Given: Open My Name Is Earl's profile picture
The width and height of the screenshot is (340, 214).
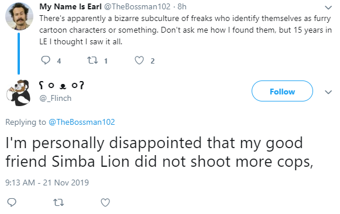Looking at the screenshot, I should point(19,16).
